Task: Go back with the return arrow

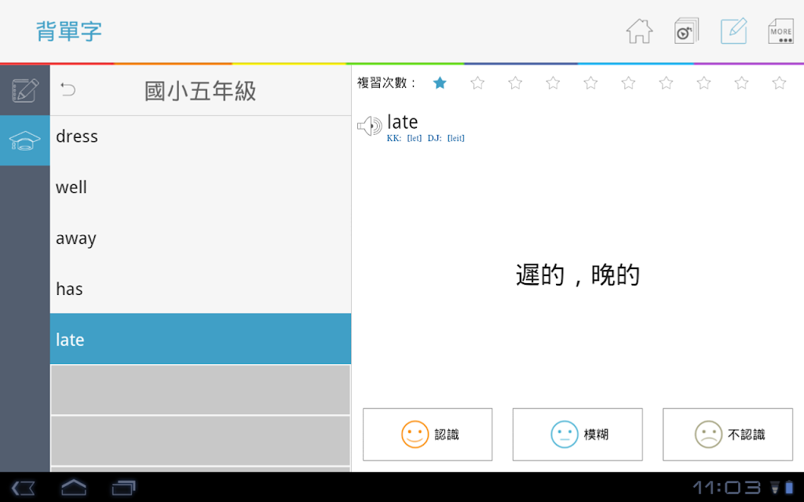Action: pyautogui.click(x=68, y=89)
